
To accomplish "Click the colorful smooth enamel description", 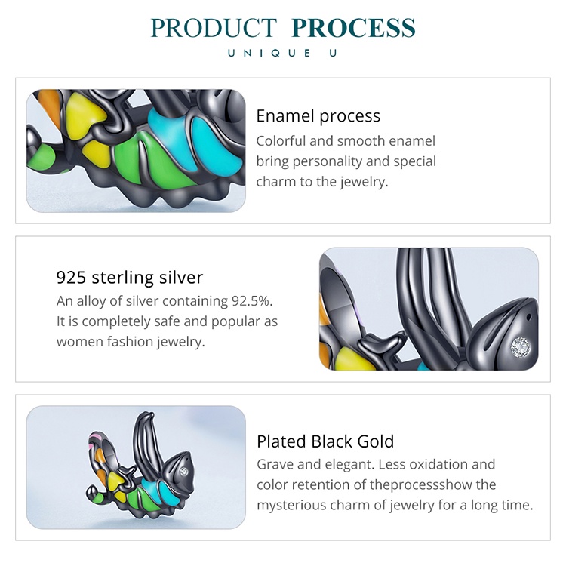I will [x=346, y=161].
